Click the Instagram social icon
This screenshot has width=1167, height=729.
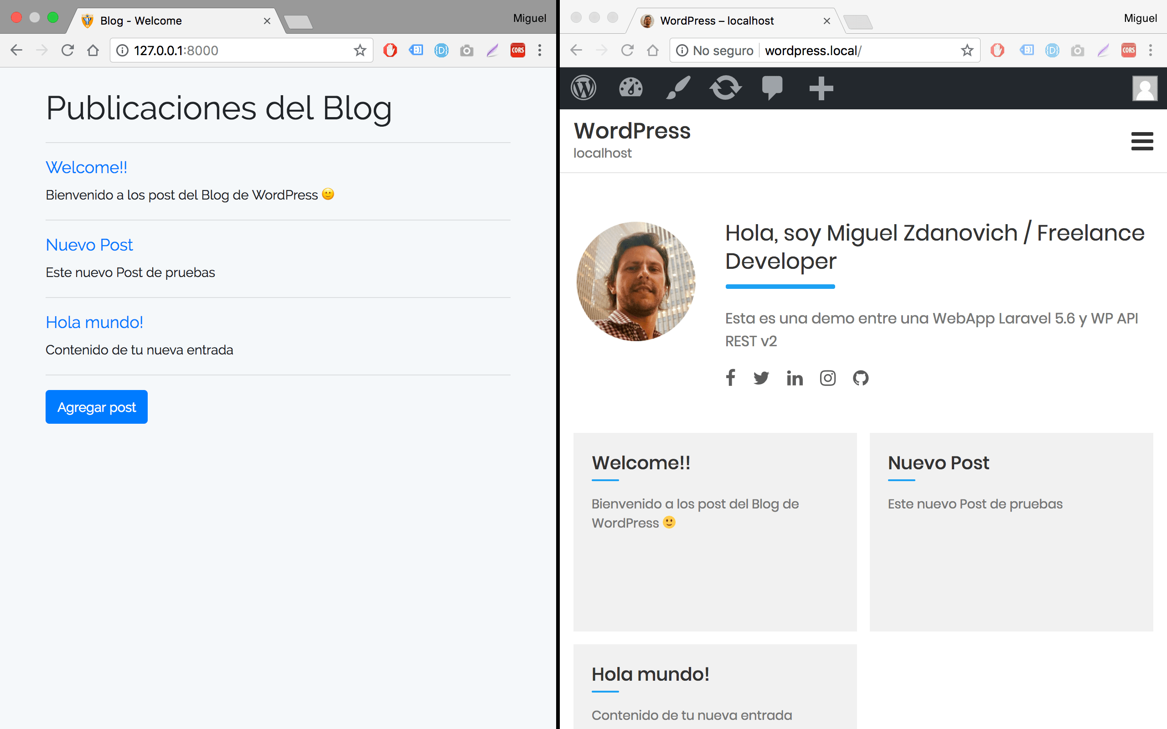coord(827,378)
